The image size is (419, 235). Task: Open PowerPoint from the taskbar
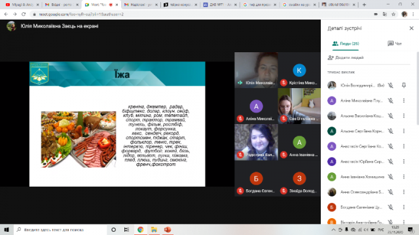(168, 230)
